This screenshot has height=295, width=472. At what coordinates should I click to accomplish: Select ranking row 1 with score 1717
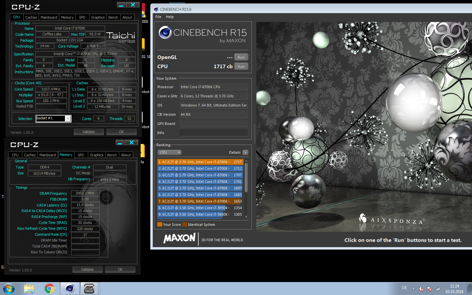[200, 162]
